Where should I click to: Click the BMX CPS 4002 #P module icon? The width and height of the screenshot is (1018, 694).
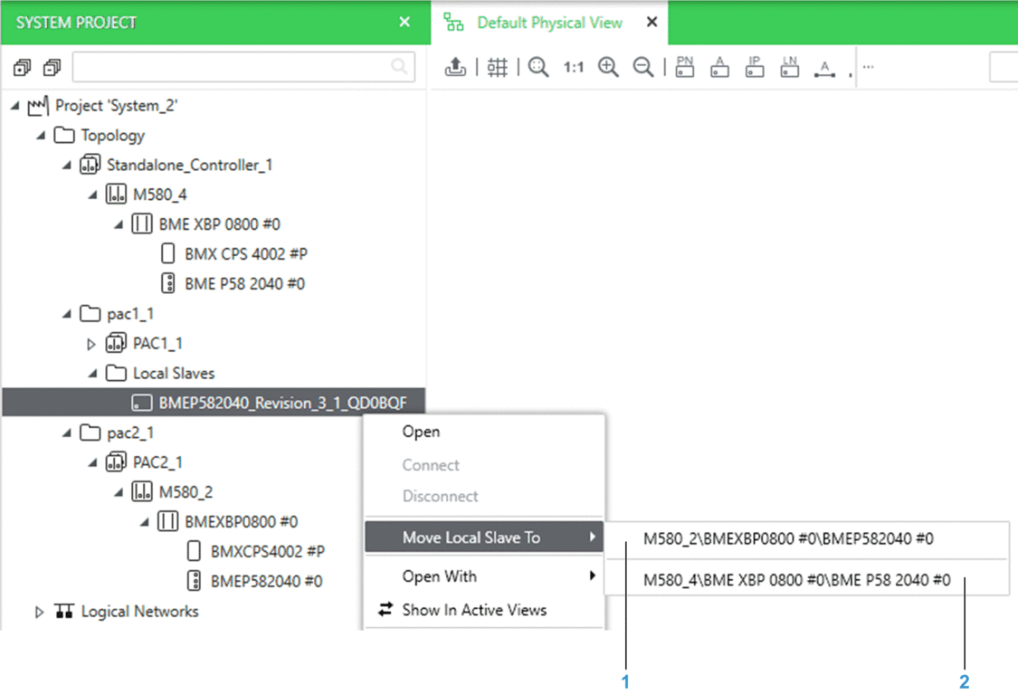click(167, 253)
